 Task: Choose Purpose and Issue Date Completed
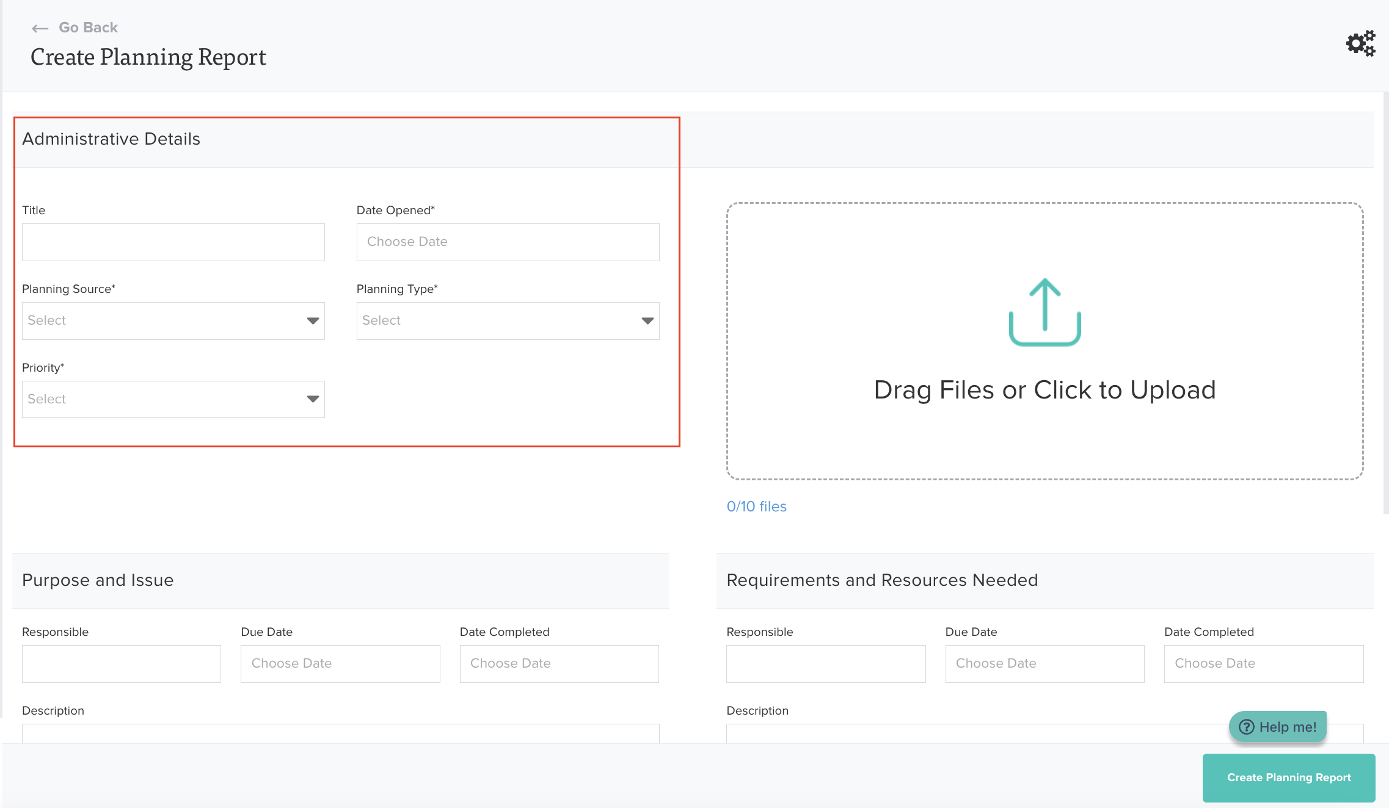[559, 663]
